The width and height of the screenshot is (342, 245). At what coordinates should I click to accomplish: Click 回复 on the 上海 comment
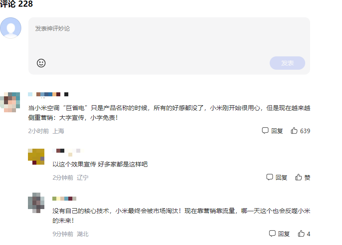(277, 131)
